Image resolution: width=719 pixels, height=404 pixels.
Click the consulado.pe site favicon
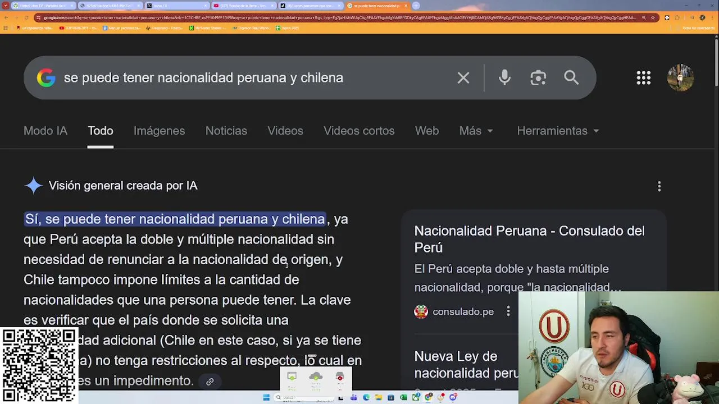click(x=421, y=311)
